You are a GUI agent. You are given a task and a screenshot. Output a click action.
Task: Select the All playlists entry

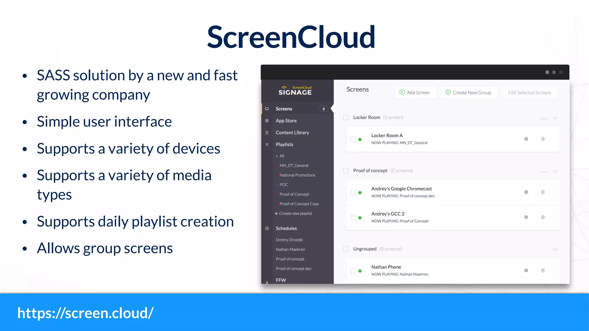pos(282,156)
